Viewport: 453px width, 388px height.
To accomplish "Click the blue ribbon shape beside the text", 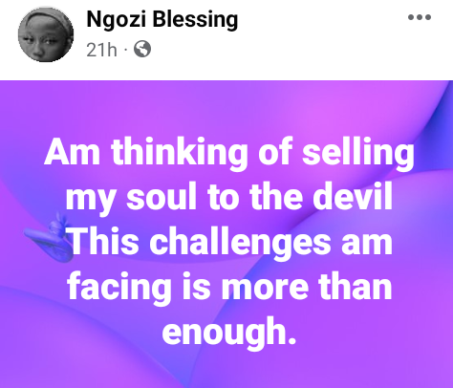I will tap(50, 237).
